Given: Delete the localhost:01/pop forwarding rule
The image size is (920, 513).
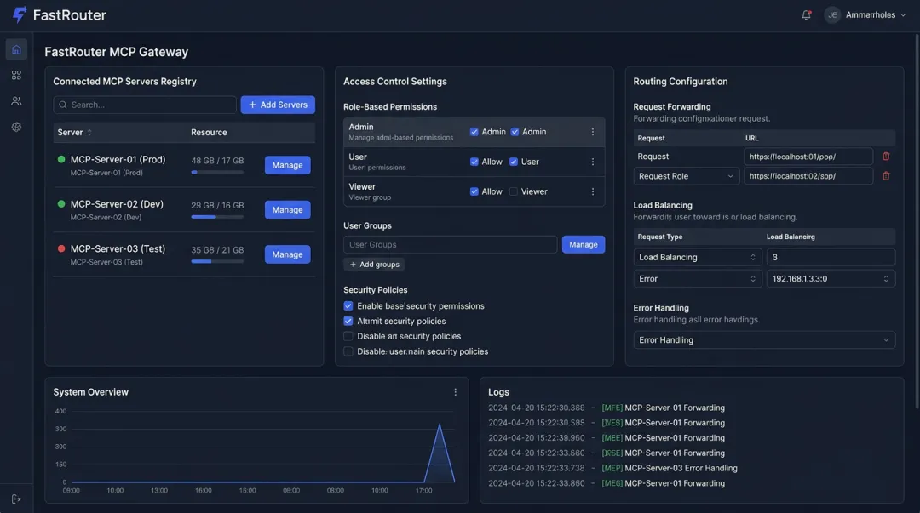Looking at the screenshot, I should [x=886, y=157].
